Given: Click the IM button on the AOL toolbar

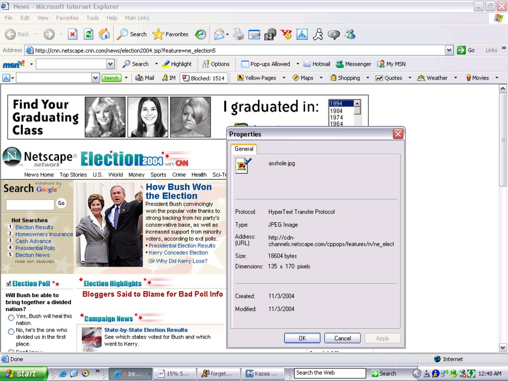Looking at the screenshot, I should pyautogui.click(x=169, y=78).
